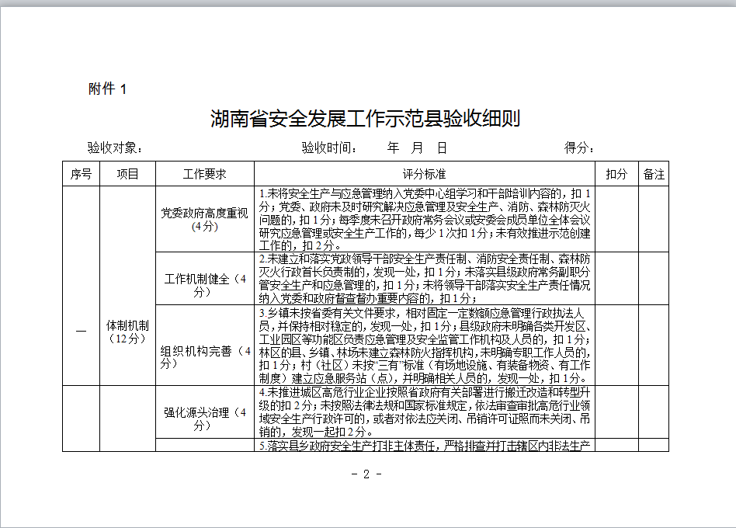736x528 pixels.
Task: Click the 验收时间 field label
Action: click(329, 148)
